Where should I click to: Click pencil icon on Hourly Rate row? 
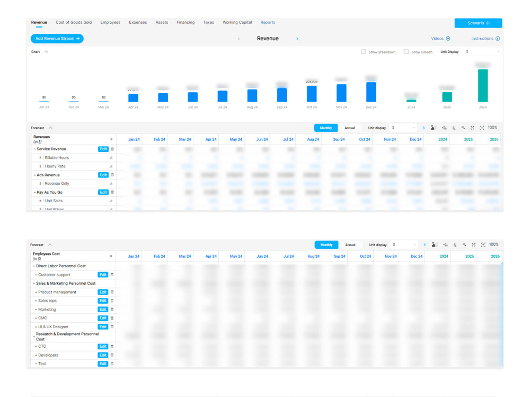coord(111,166)
